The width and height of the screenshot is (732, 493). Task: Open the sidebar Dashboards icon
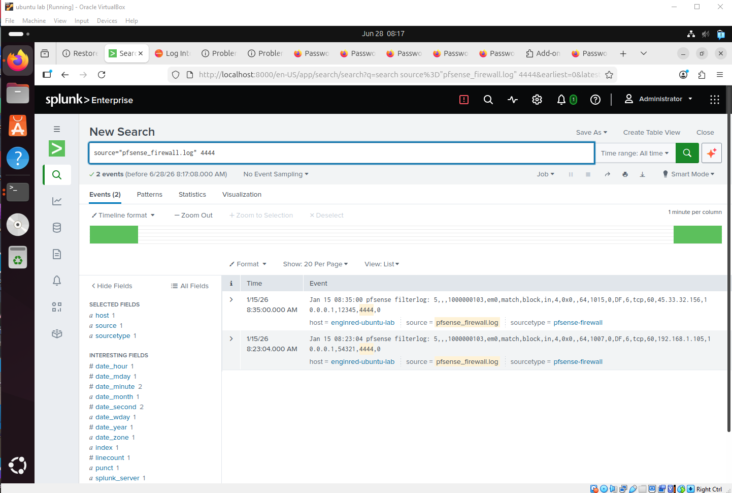click(57, 307)
